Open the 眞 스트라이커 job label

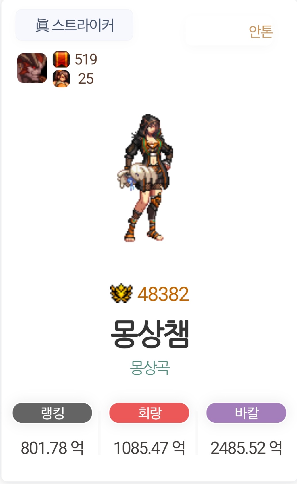coord(74,25)
